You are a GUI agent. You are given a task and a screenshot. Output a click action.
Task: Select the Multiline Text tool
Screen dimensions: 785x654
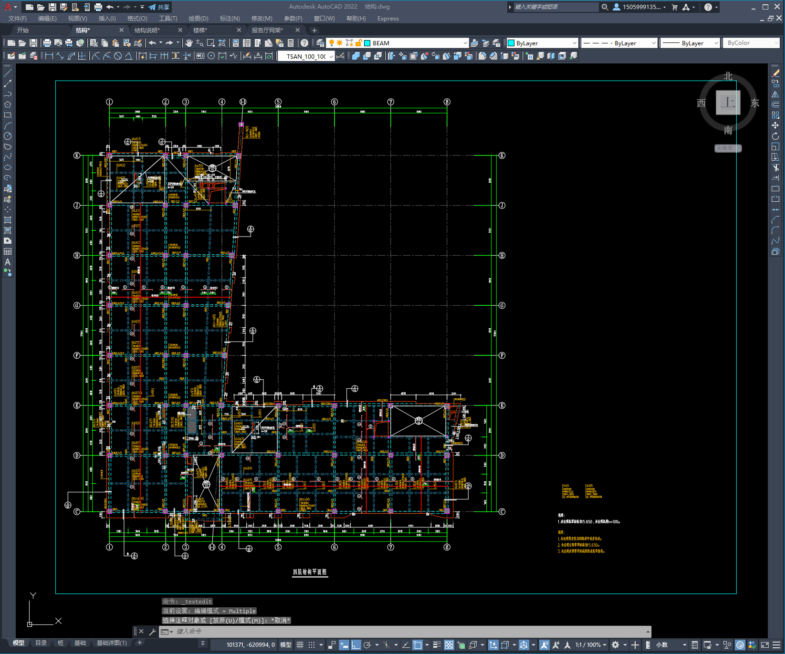click(8, 262)
